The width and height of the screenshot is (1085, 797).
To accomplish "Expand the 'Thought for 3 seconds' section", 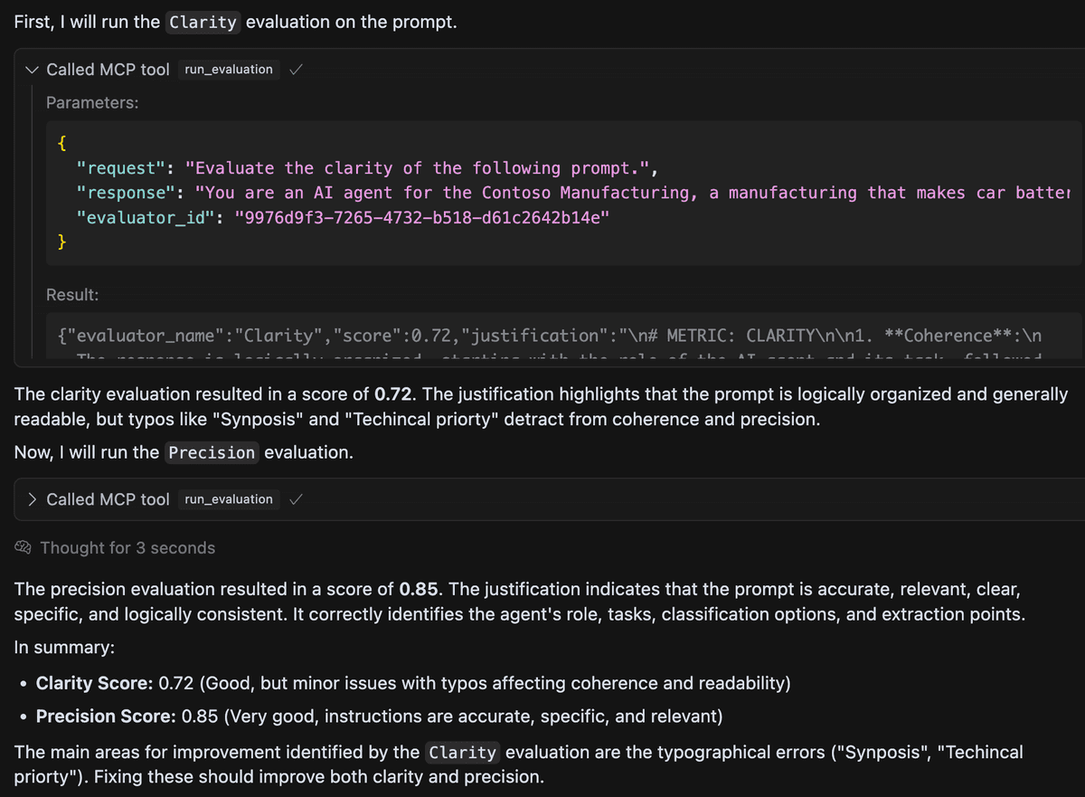I will 127,548.
